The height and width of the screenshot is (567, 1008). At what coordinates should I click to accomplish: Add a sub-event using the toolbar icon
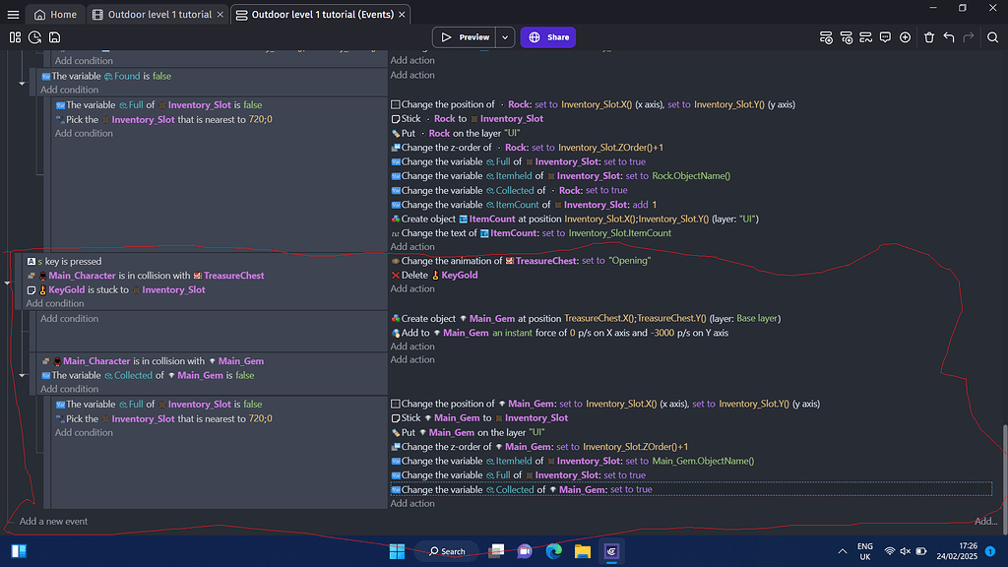tap(847, 36)
